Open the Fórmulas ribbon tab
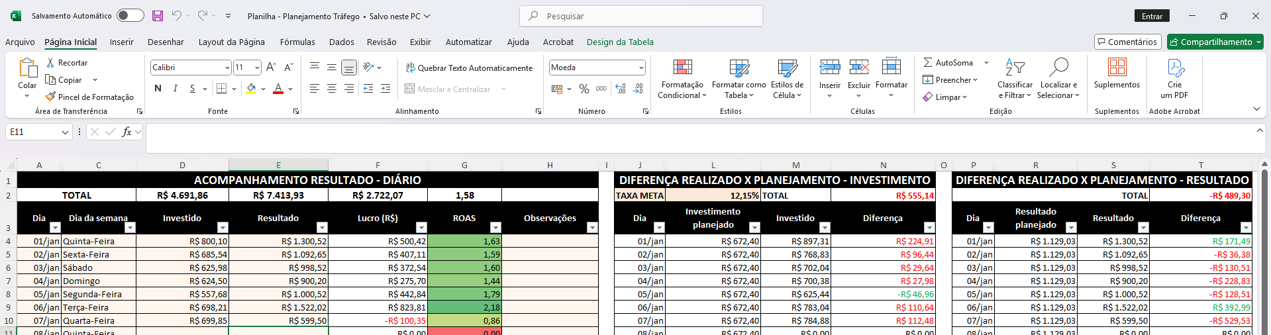The height and width of the screenshot is (335, 1271). (x=297, y=42)
